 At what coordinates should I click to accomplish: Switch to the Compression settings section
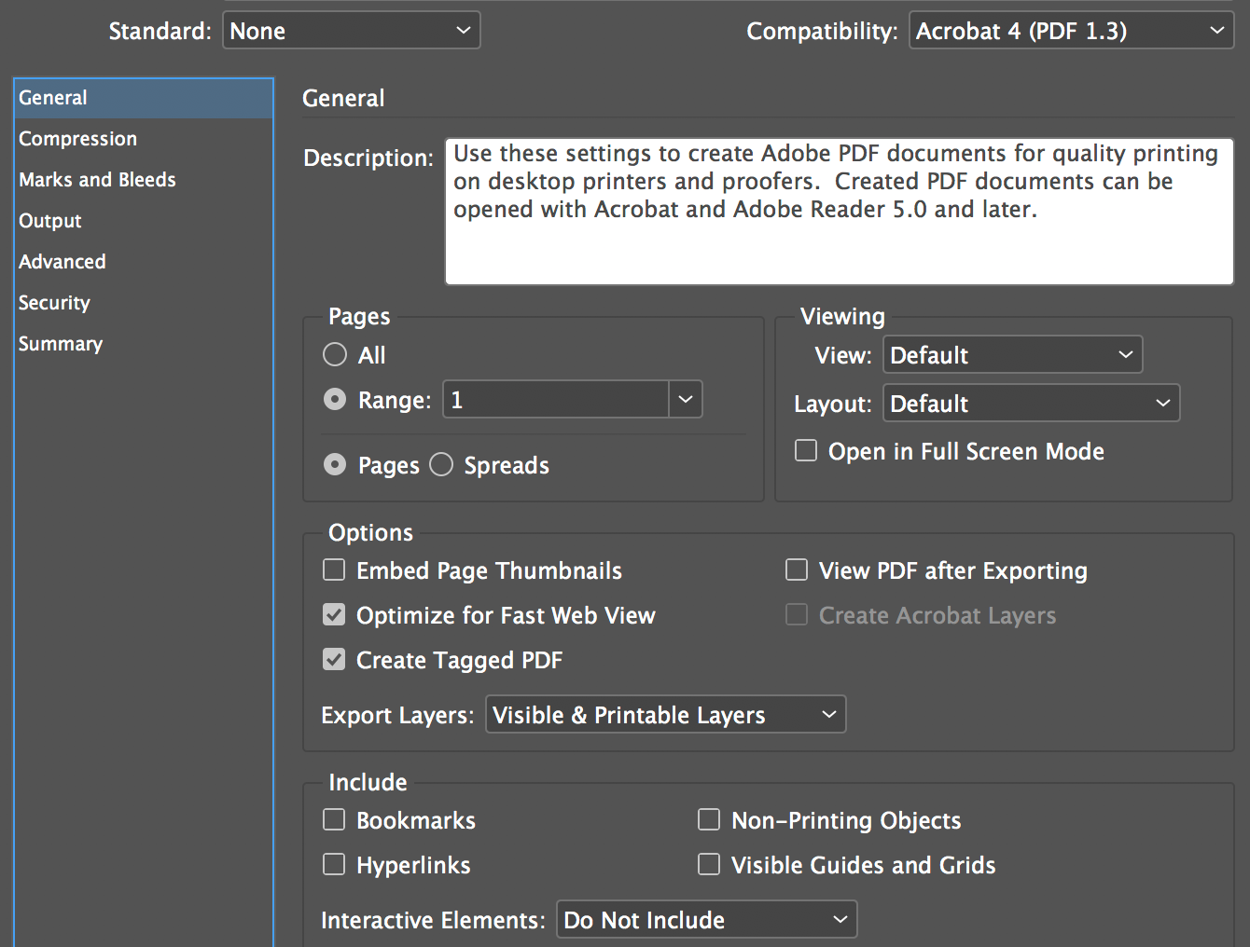pyautogui.click(x=144, y=139)
